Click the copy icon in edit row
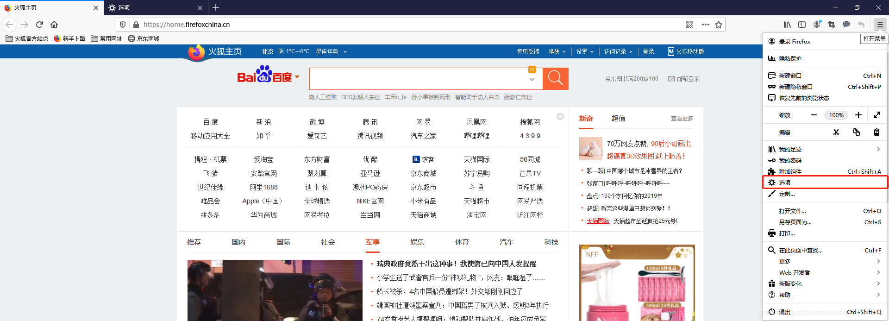889x321 pixels. [x=857, y=132]
